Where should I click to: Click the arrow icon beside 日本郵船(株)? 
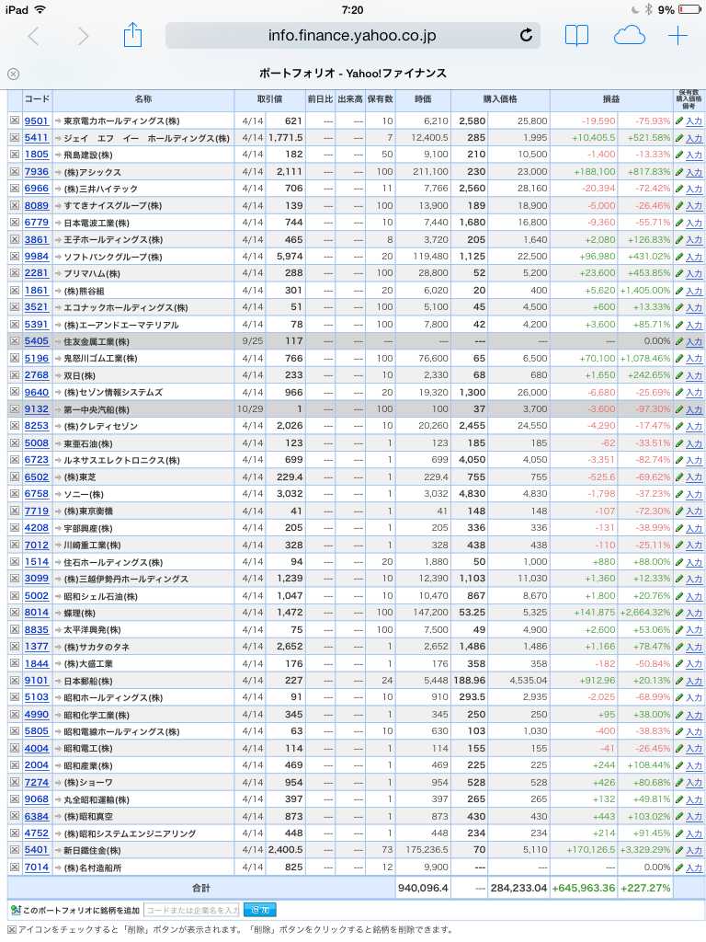pyautogui.click(x=58, y=681)
